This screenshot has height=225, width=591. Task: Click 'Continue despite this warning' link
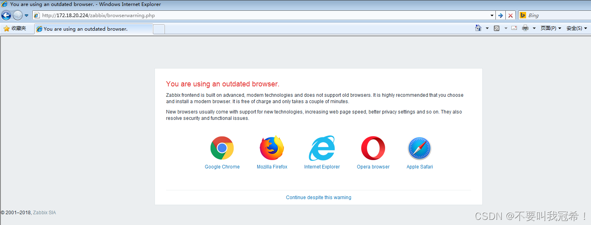[x=319, y=198]
